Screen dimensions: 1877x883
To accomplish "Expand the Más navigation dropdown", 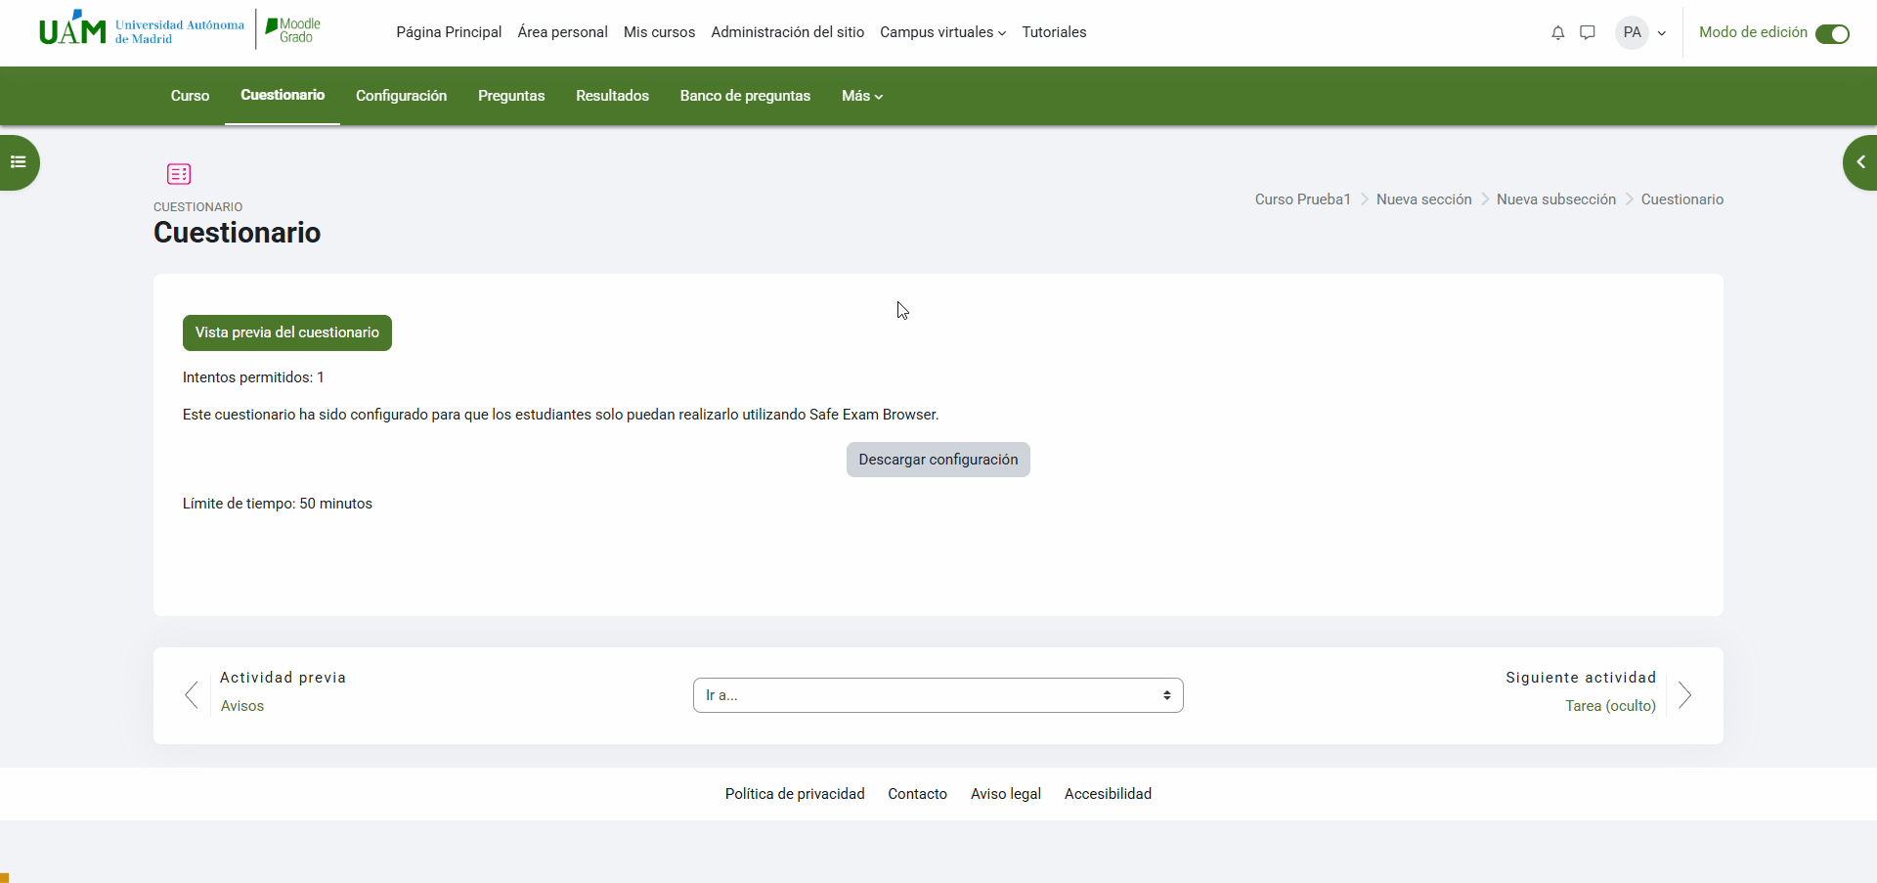I will [x=861, y=96].
